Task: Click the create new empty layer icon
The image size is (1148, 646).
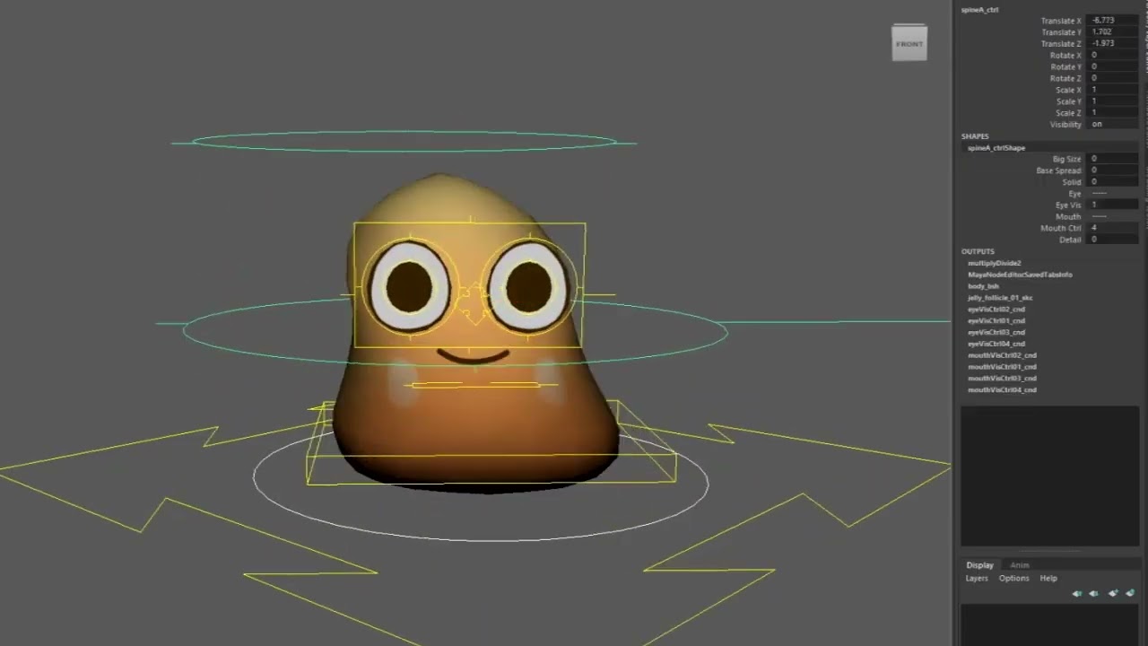Action: tap(1113, 593)
